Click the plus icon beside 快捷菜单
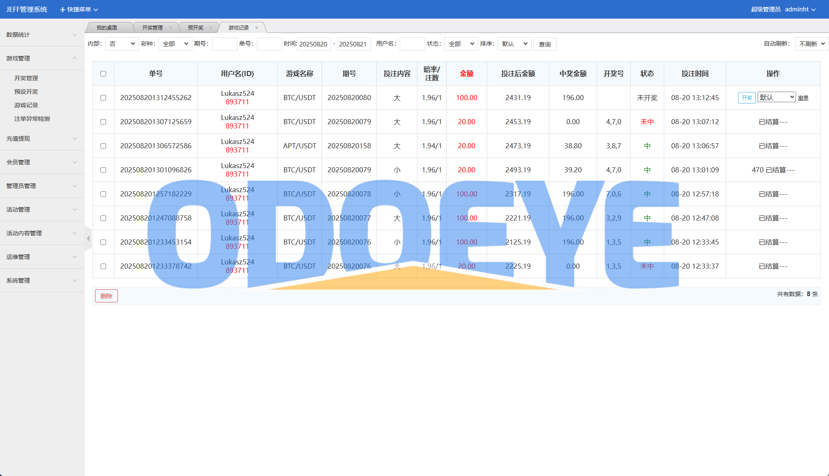The height and width of the screenshot is (476, 829). click(63, 10)
